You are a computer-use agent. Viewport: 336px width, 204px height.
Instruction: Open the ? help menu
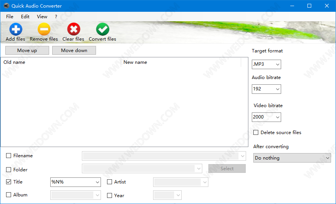coord(56,17)
